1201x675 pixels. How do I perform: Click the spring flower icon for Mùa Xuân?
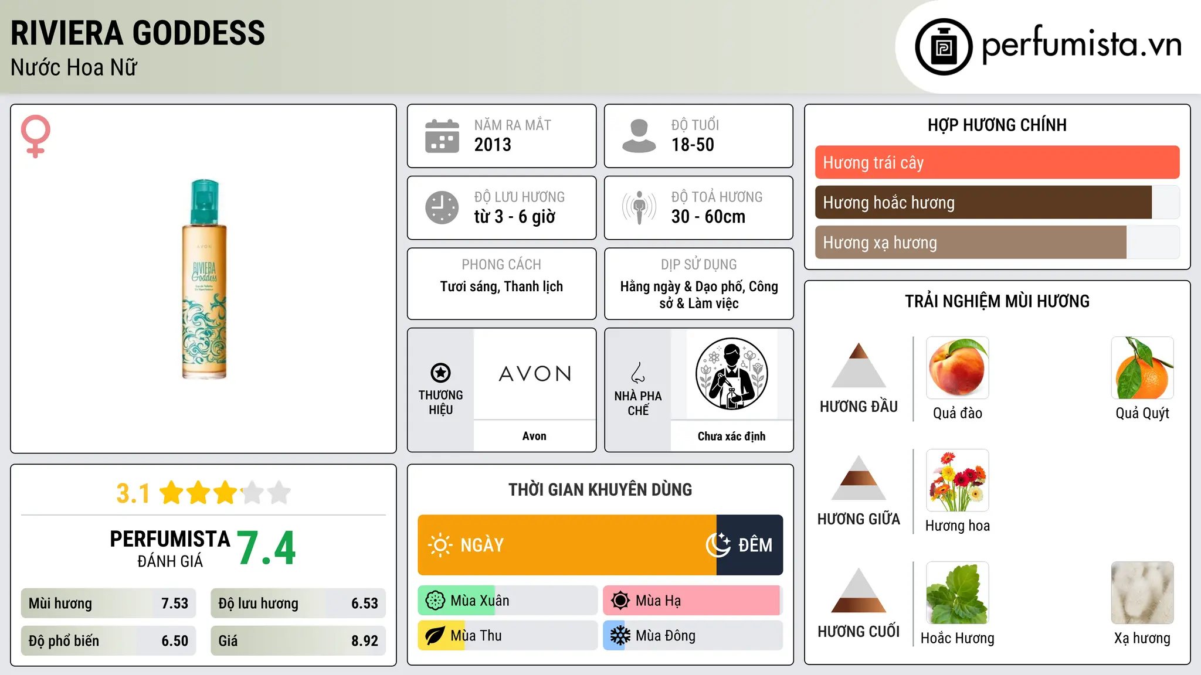435,601
